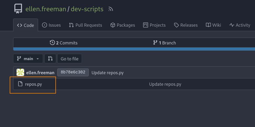Go to the Releases tab
255x127 pixels.
pos(186,25)
